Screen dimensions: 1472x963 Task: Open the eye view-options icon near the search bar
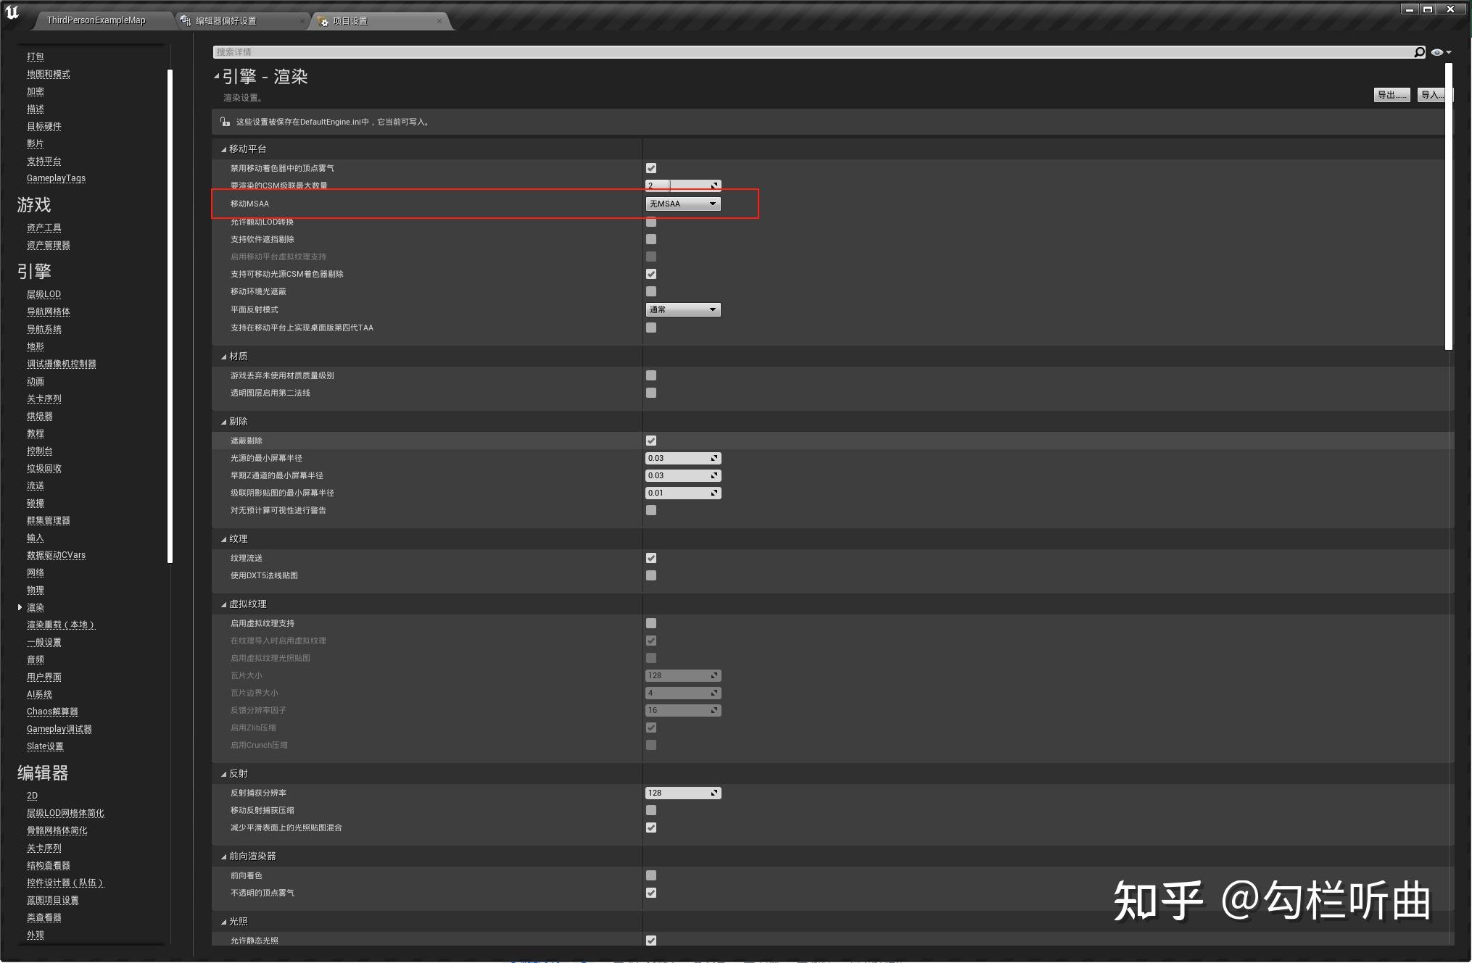tap(1436, 51)
